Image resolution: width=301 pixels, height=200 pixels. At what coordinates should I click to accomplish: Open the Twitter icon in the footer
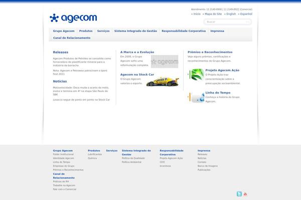239,194
